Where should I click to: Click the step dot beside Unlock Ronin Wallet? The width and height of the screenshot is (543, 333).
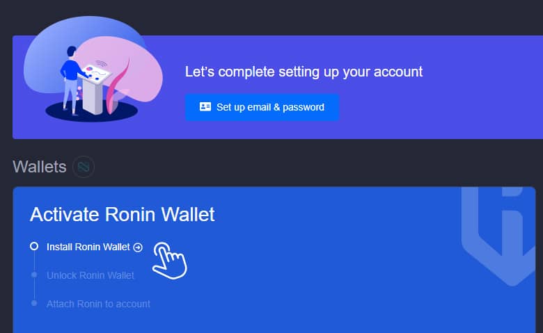click(x=34, y=275)
